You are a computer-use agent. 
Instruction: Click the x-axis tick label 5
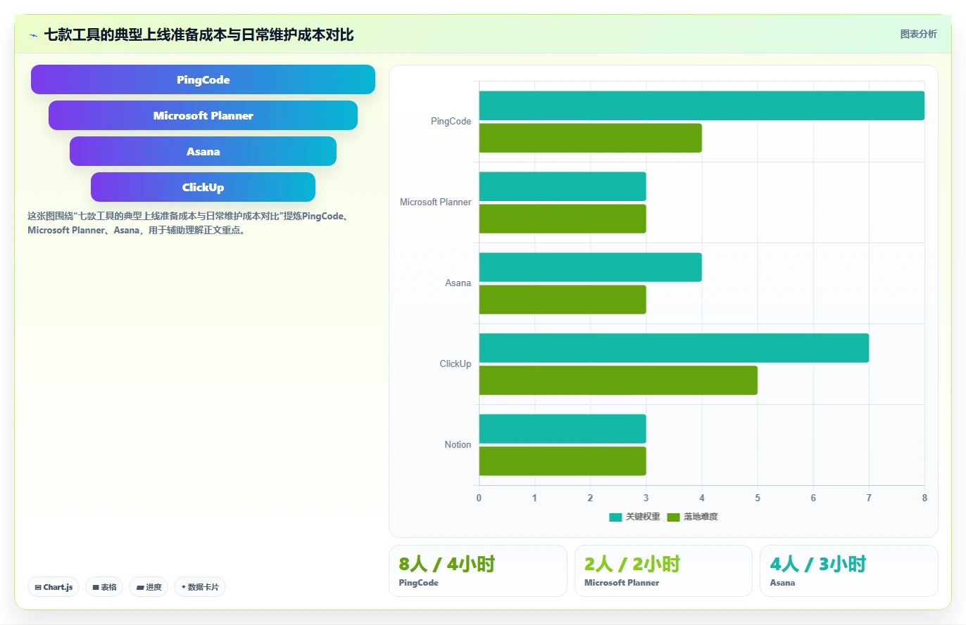pos(758,498)
